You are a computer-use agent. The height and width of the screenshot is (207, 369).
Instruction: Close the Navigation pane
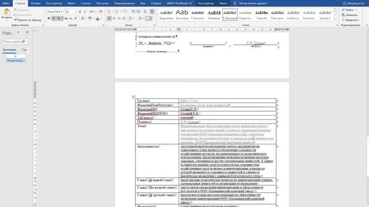click(27, 32)
